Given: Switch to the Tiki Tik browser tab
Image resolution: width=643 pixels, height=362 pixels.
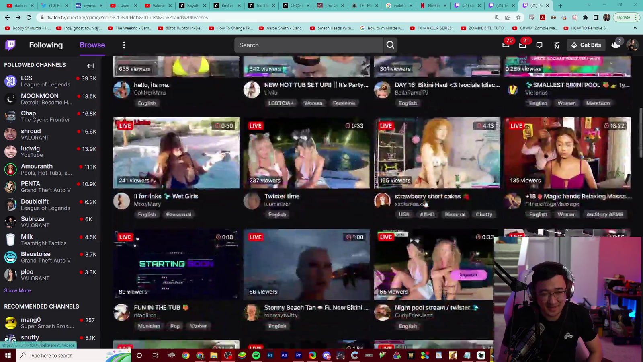Looking at the screenshot, I should [260, 6].
